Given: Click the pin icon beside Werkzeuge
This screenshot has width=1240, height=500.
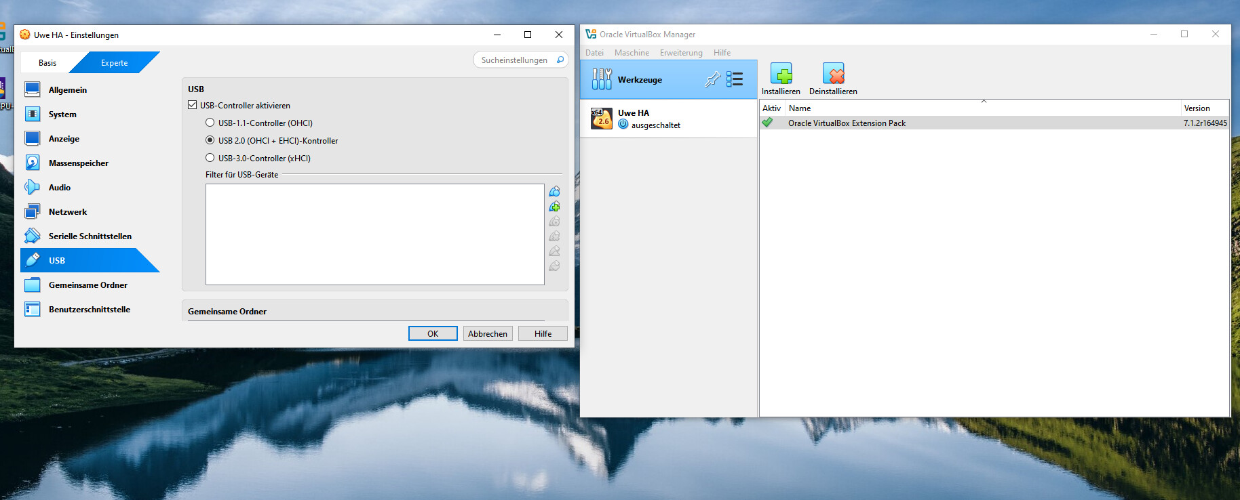Looking at the screenshot, I should coord(712,80).
